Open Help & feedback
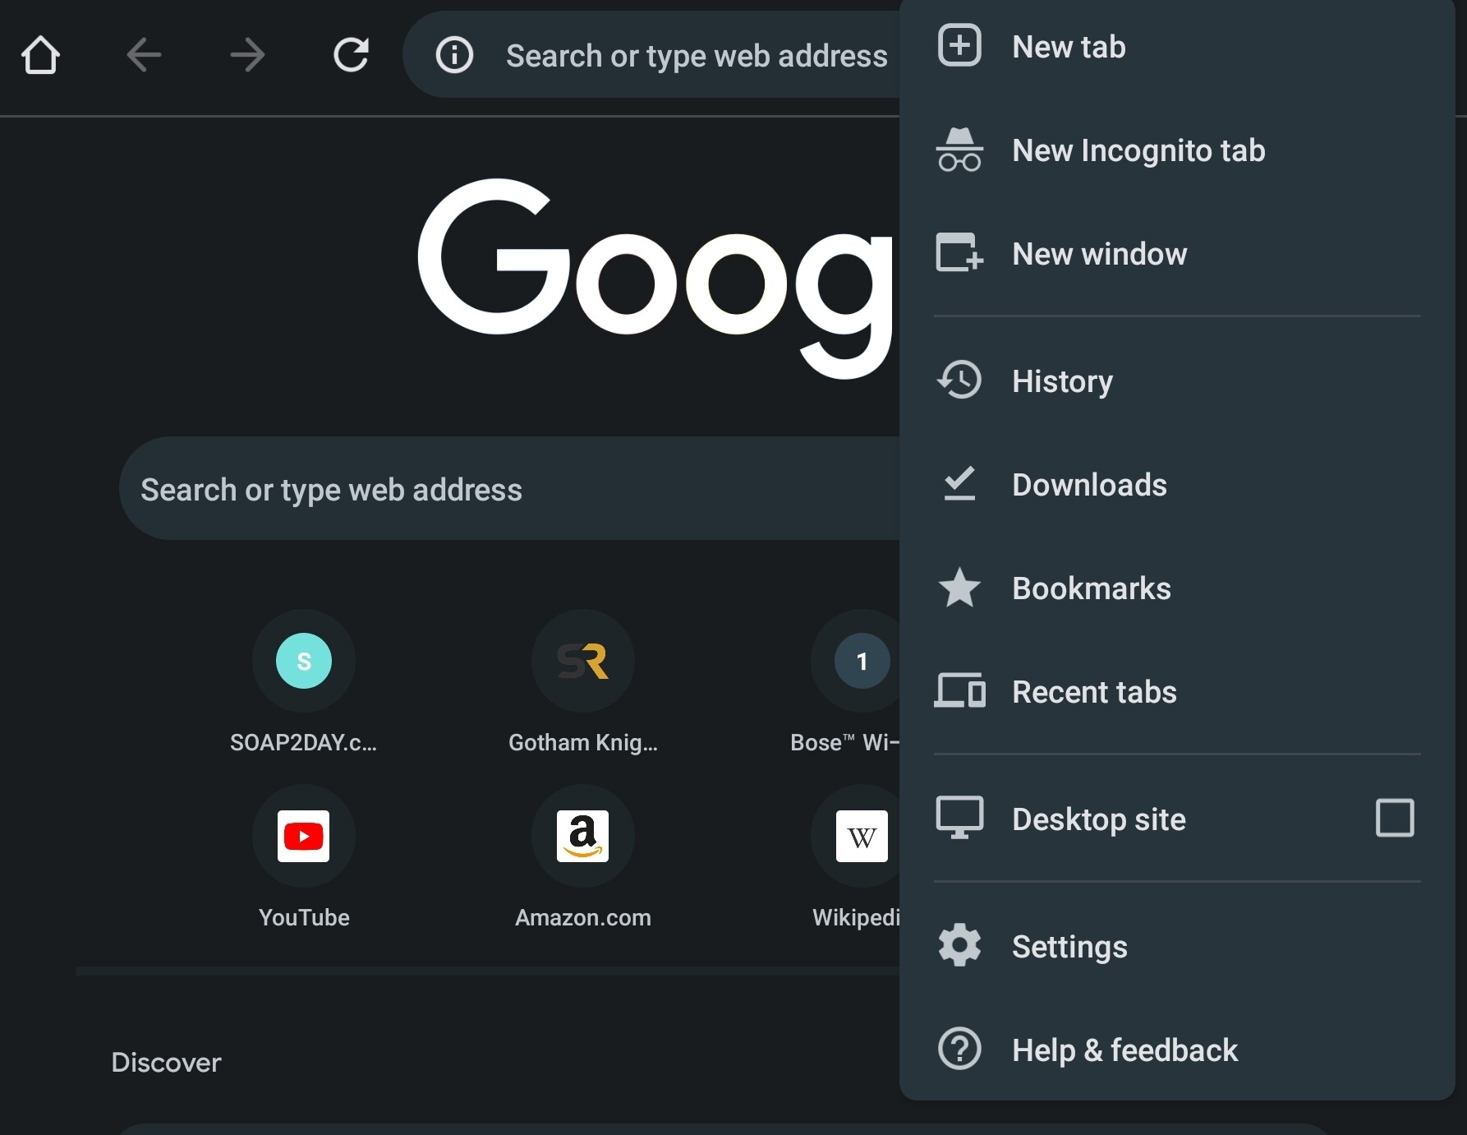Viewport: 1467px width, 1135px height. [x=1124, y=1050]
